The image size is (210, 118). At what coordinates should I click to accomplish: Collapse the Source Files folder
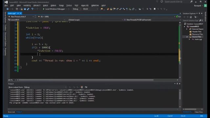[187, 37]
